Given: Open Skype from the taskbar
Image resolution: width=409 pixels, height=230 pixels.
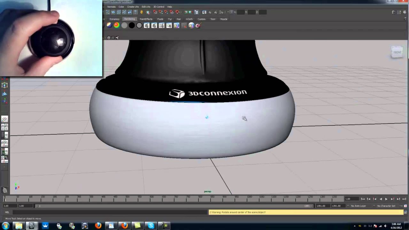Looking at the screenshot, I should point(151,226).
